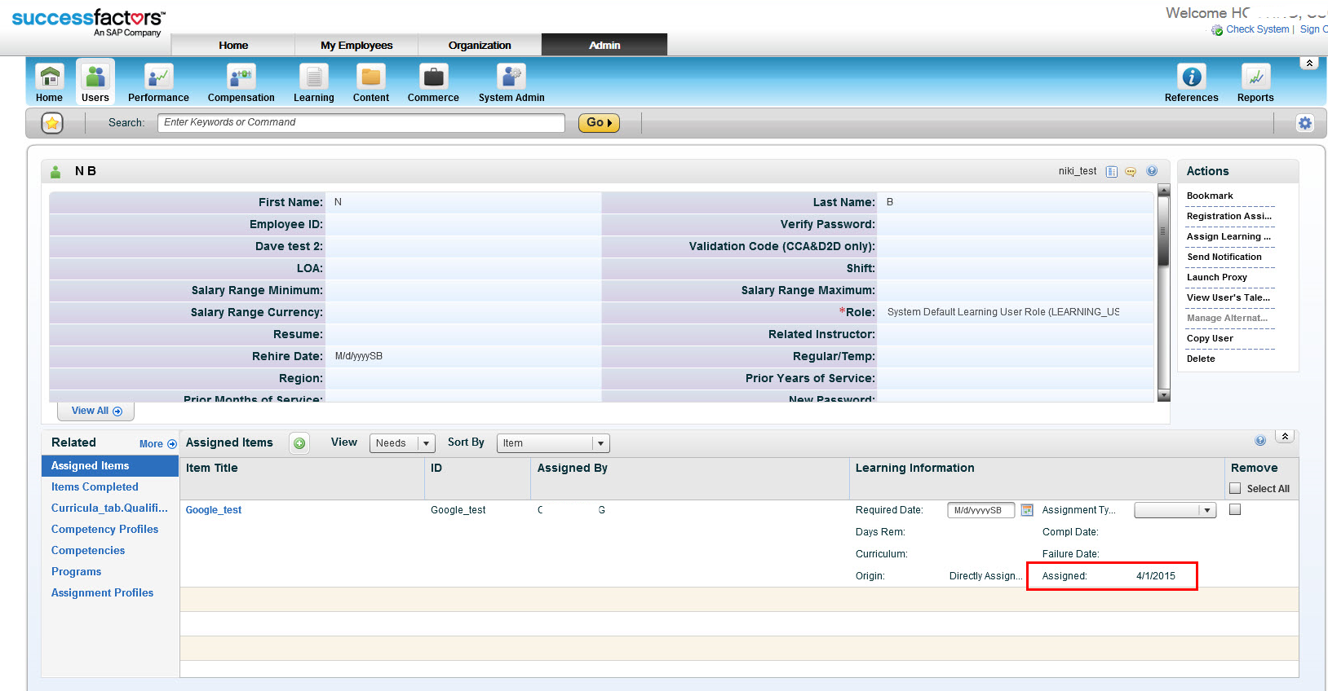Viewport: 1328px width, 691px height.
Task: Click the Assigned By column header
Action: point(573,468)
